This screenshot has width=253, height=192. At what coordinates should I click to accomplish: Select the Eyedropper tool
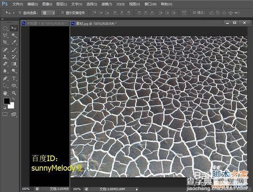[x=14, y=42]
